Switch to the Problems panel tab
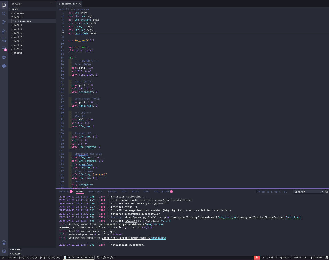329x260 pixels. pyautogui.click(x=66, y=192)
